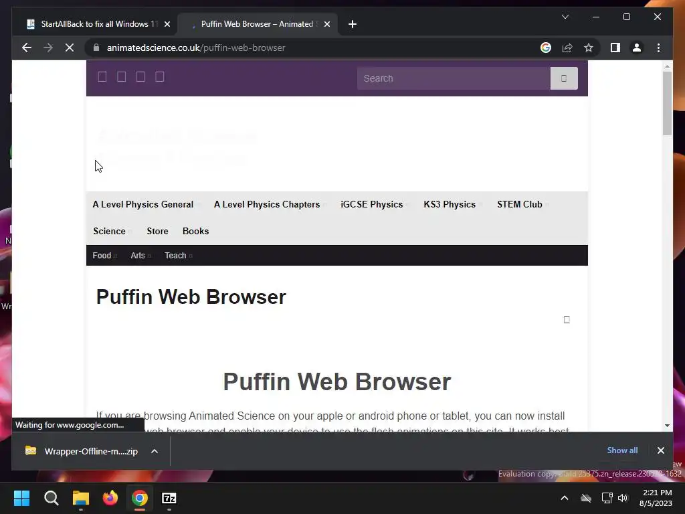Screen dimensions: 685x514
Task: Stop loading the page
Action: [70, 48]
